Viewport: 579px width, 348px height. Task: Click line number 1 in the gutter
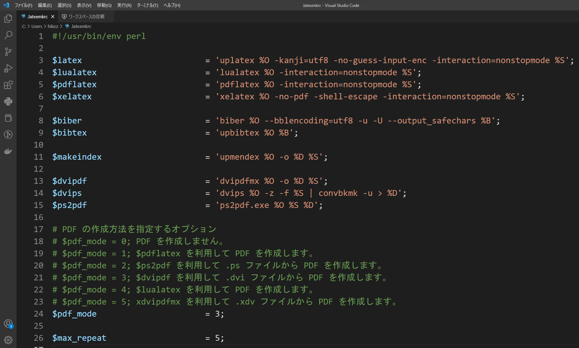pos(41,36)
